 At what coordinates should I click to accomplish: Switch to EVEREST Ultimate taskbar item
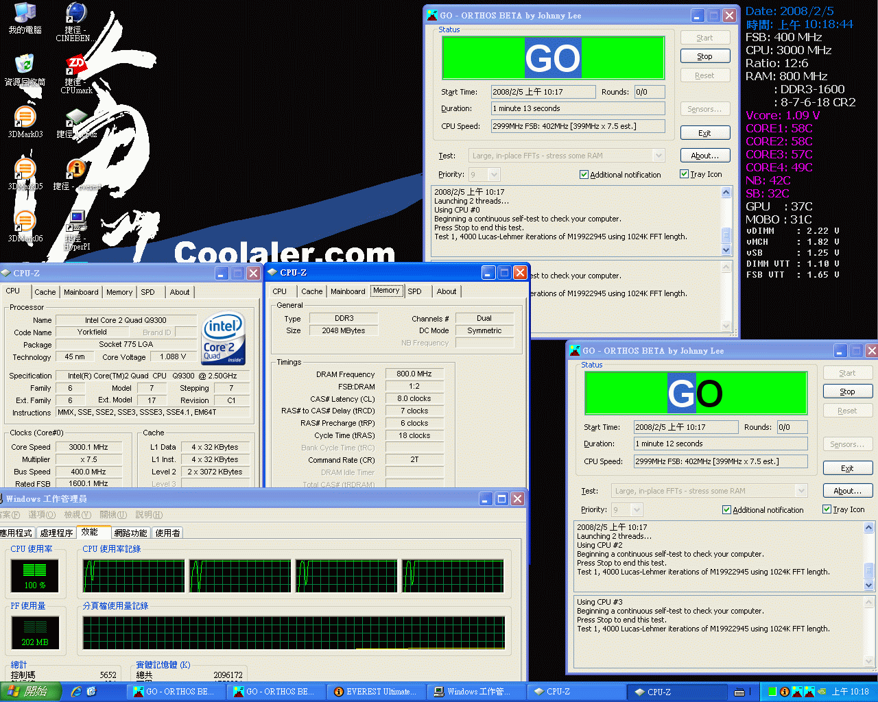click(x=375, y=692)
